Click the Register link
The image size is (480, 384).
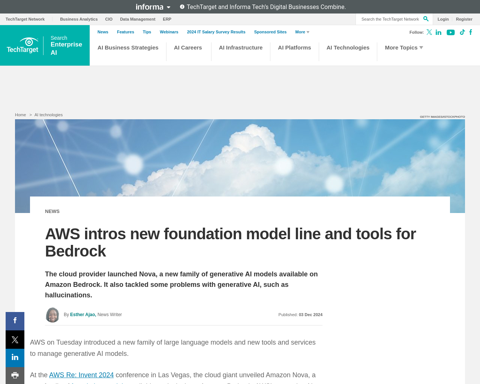(x=464, y=19)
